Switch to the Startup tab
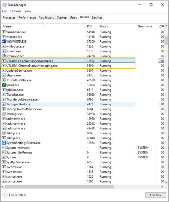The image size is (169, 202). tap(62, 17)
